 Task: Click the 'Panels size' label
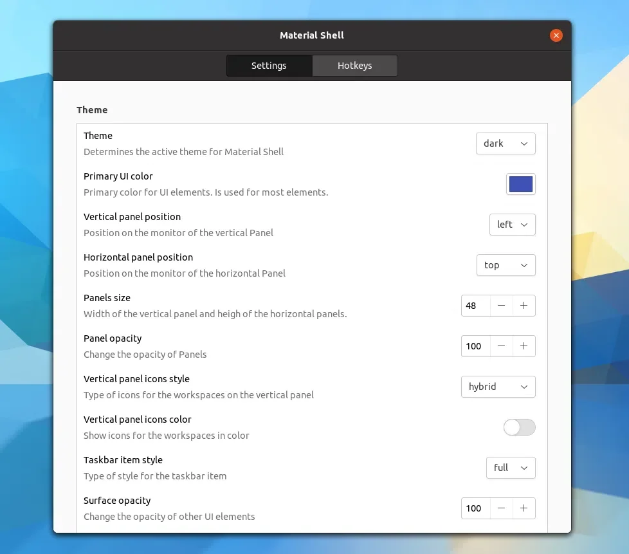point(107,298)
